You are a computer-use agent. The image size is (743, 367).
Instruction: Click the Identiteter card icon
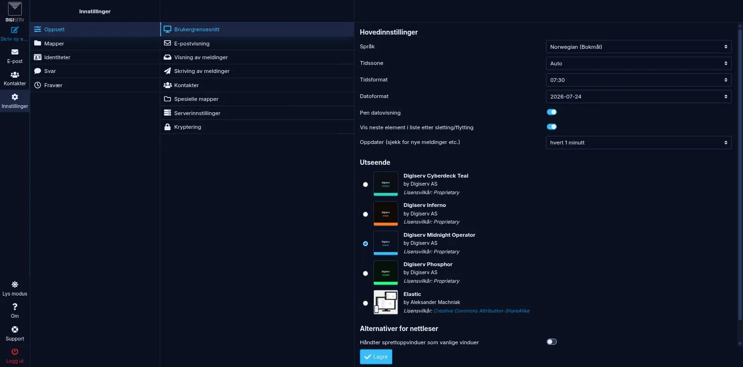click(x=37, y=57)
